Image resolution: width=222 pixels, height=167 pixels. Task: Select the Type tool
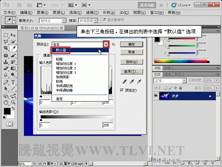point(13,82)
